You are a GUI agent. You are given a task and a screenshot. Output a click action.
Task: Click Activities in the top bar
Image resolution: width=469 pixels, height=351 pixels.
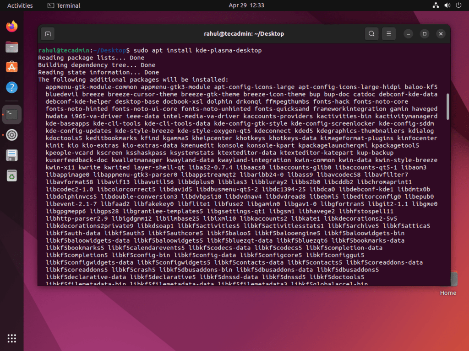[20, 5]
